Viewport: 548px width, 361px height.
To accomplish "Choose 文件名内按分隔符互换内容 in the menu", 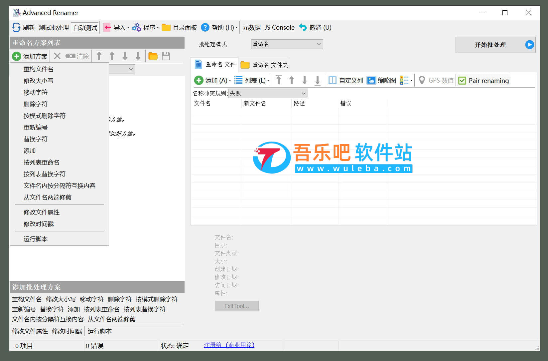I will pos(60,185).
